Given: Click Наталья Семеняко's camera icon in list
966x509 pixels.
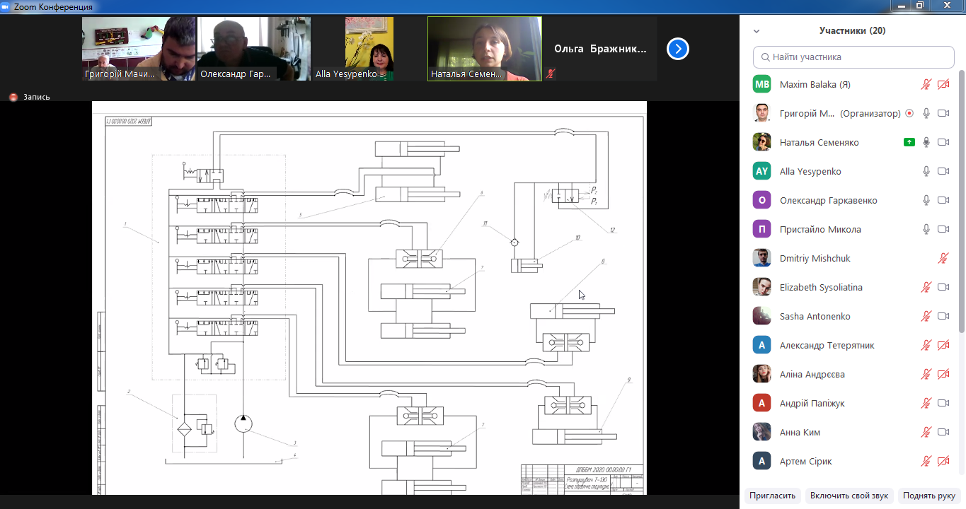Looking at the screenshot, I should click(943, 142).
